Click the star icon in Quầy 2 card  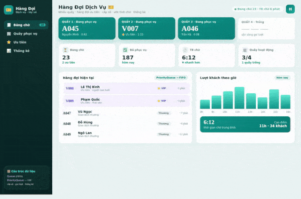tap(123, 34)
